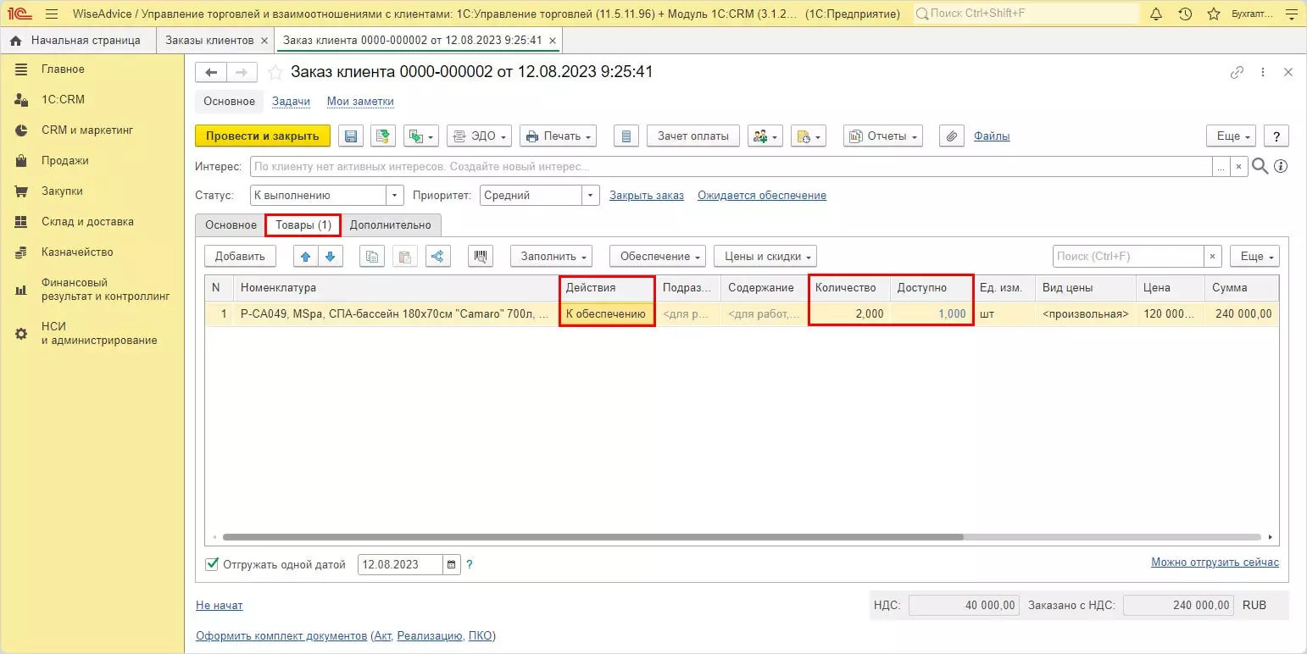The width and height of the screenshot is (1307, 654).
Task: Open favorites star in the top bar
Action: (x=1214, y=14)
